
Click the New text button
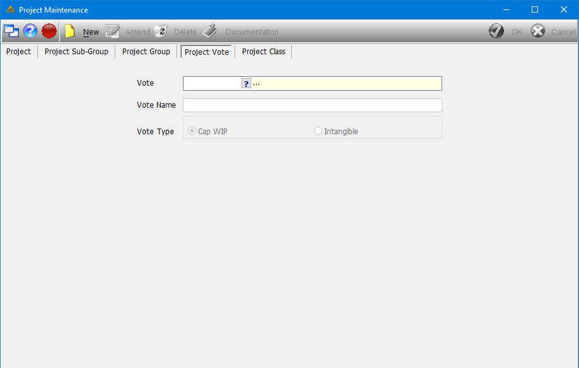tap(91, 32)
